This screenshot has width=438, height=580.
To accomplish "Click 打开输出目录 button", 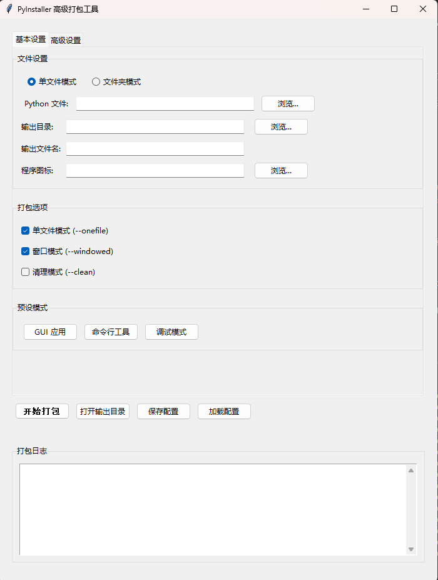I will click(103, 411).
